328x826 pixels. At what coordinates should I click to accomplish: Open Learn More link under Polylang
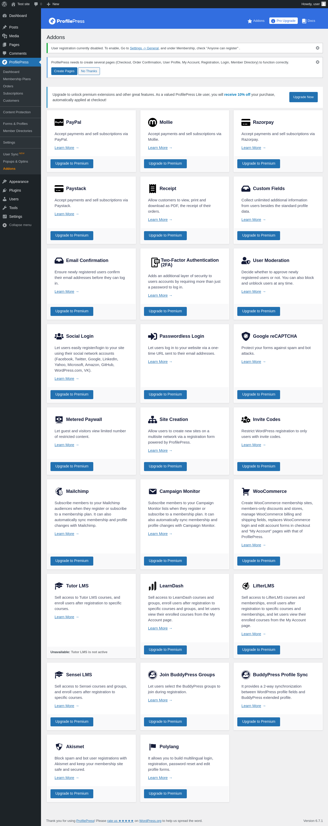click(x=158, y=777)
